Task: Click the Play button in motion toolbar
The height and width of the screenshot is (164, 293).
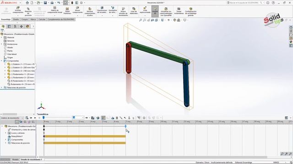Action: click(35, 118)
